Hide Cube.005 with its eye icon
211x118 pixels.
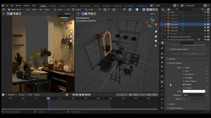pyautogui.click(x=205, y=28)
